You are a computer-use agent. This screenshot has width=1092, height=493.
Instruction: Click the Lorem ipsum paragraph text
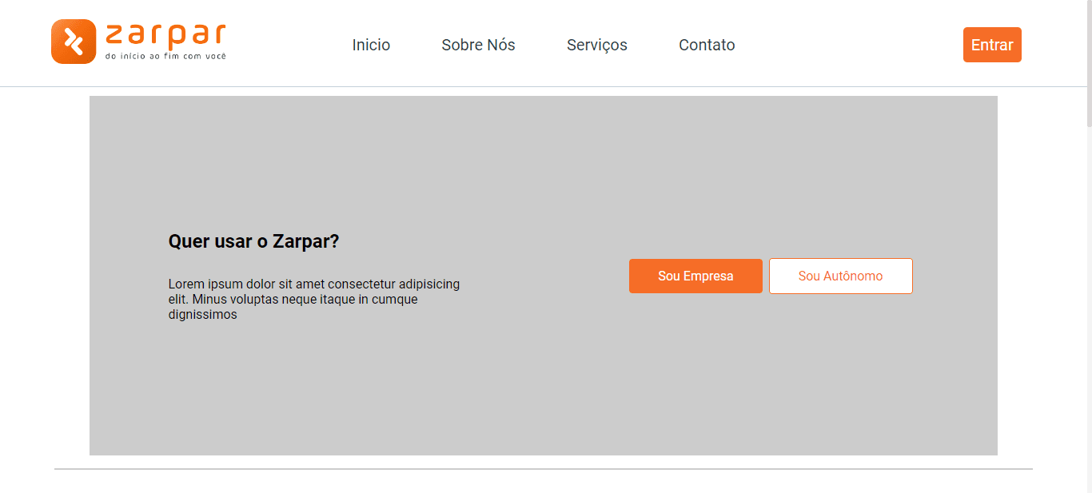pos(314,299)
